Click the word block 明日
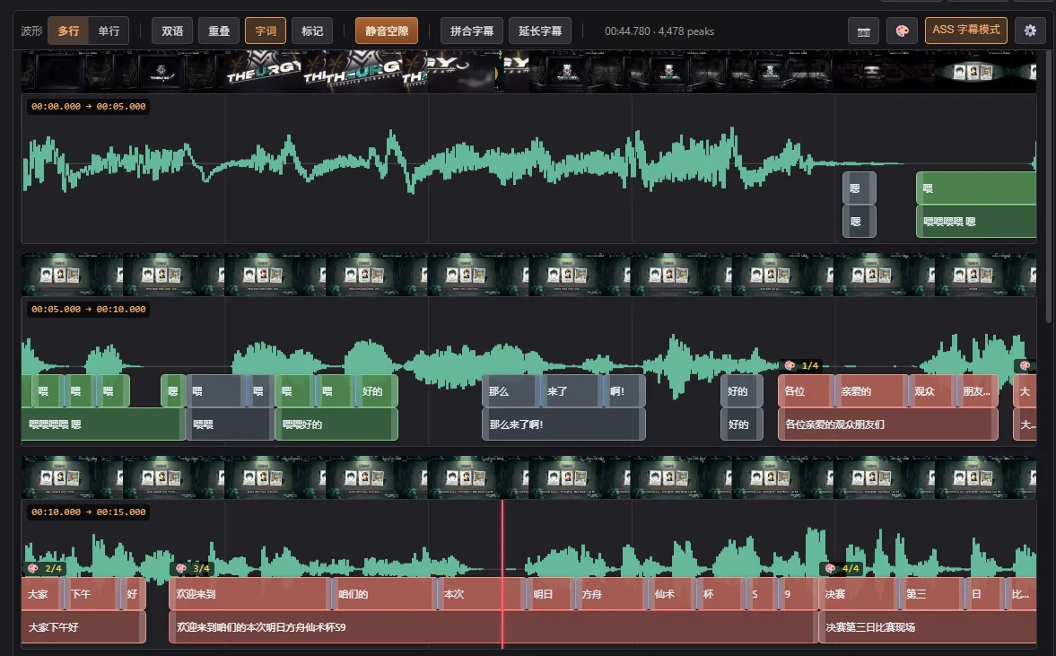 coord(550,594)
